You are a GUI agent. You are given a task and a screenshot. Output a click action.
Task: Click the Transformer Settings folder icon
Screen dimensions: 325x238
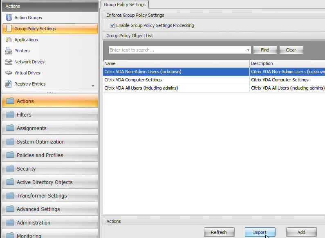(x=10, y=195)
